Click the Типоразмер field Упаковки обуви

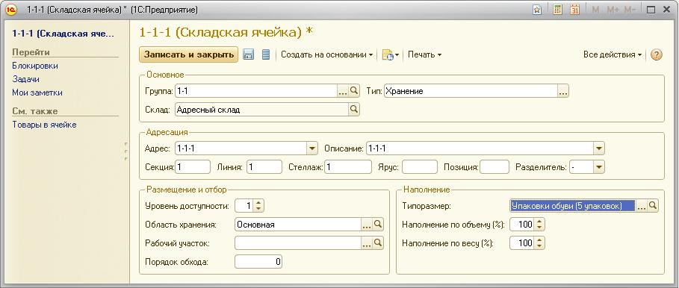pyautogui.click(x=573, y=206)
